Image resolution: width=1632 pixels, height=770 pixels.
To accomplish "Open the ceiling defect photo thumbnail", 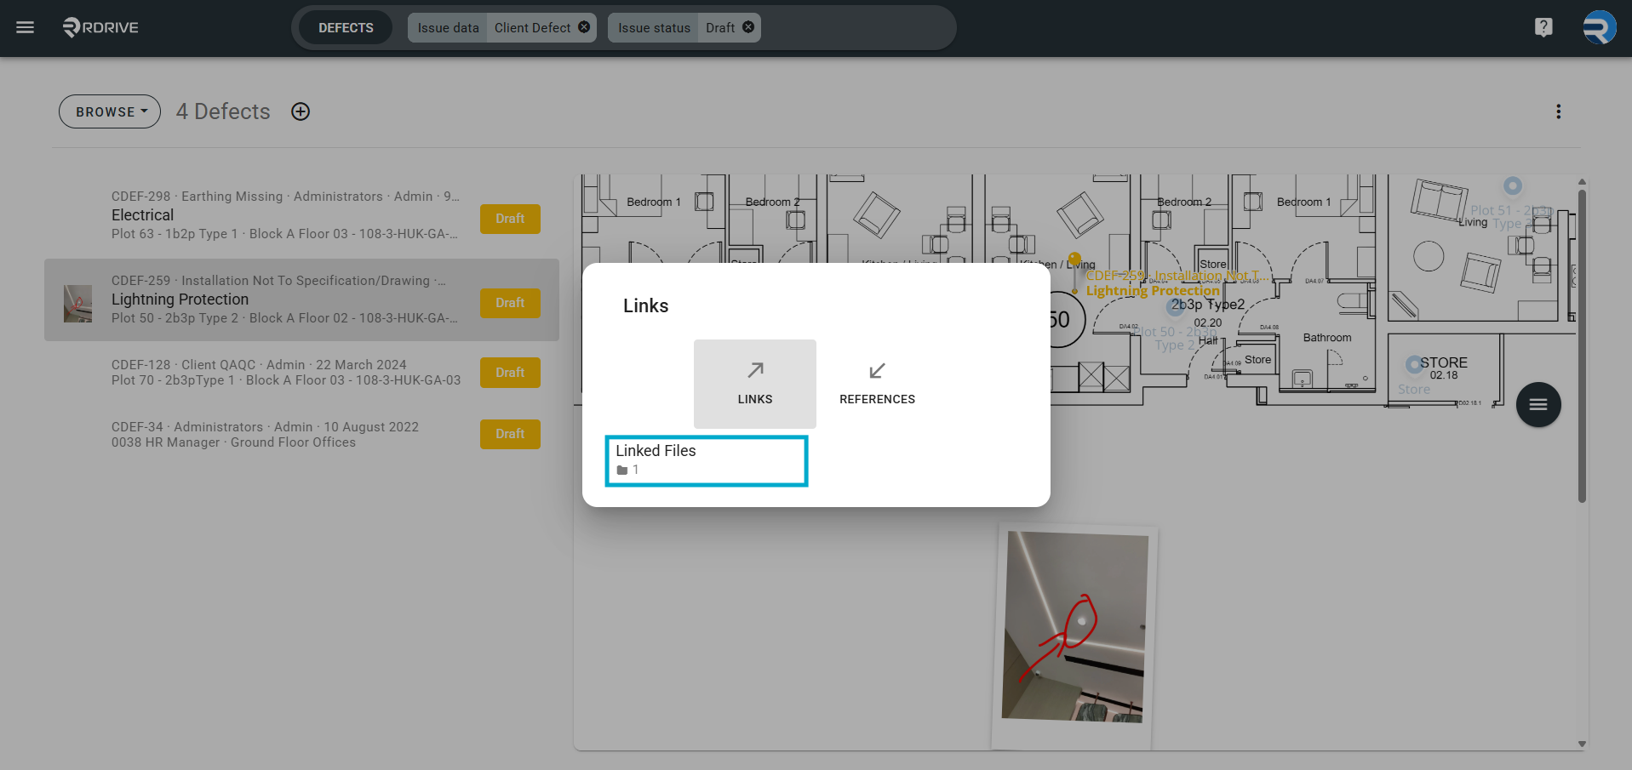I will (1074, 636).
